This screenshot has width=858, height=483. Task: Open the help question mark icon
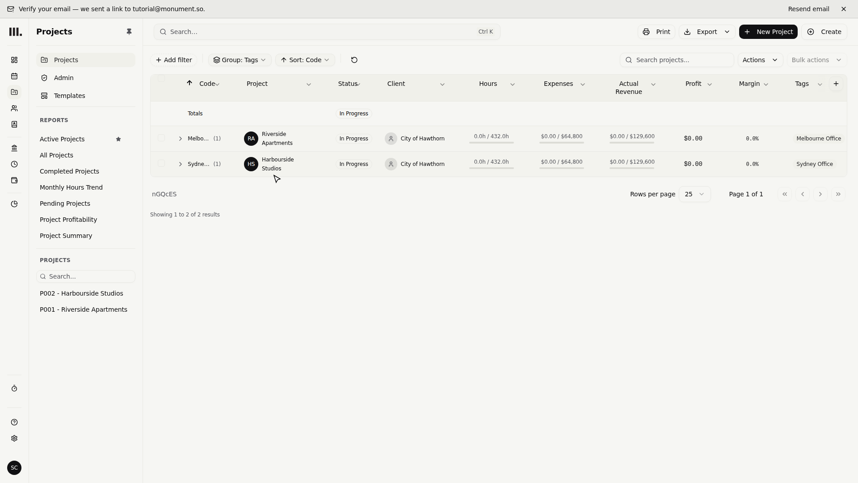coord(14,422)
